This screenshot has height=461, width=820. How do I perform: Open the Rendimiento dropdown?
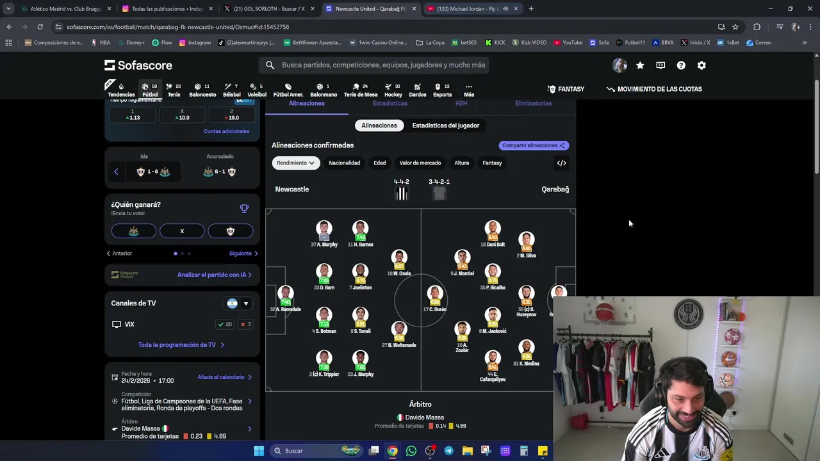click(295, 163)
